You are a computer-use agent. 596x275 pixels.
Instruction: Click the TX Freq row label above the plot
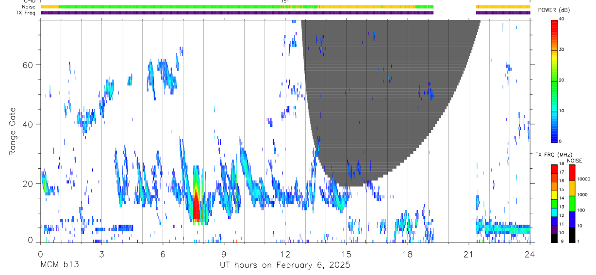pos(27,13)
